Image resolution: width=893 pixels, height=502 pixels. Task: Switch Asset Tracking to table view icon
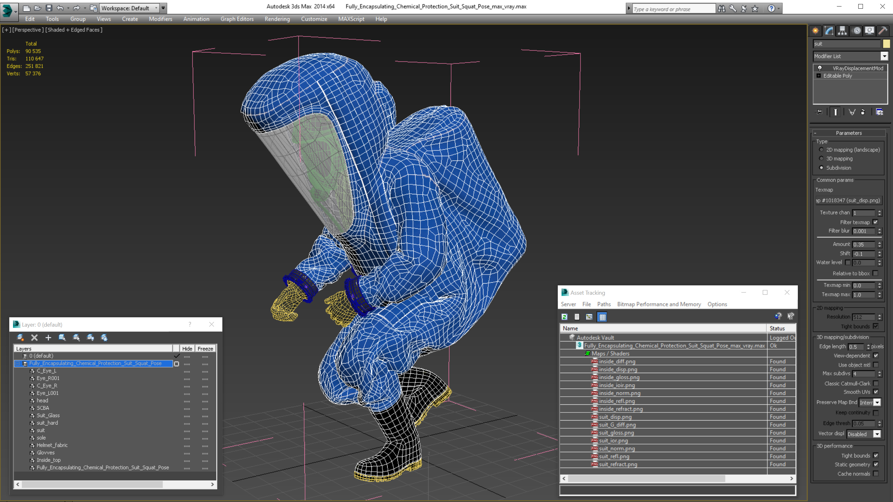click(602, 317)
